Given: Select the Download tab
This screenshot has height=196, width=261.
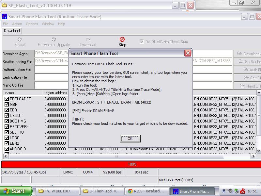Looking at the screenshot, I should (12, 31).
